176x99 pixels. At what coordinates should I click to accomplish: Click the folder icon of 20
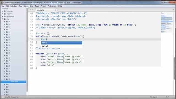tap(7, 50)
